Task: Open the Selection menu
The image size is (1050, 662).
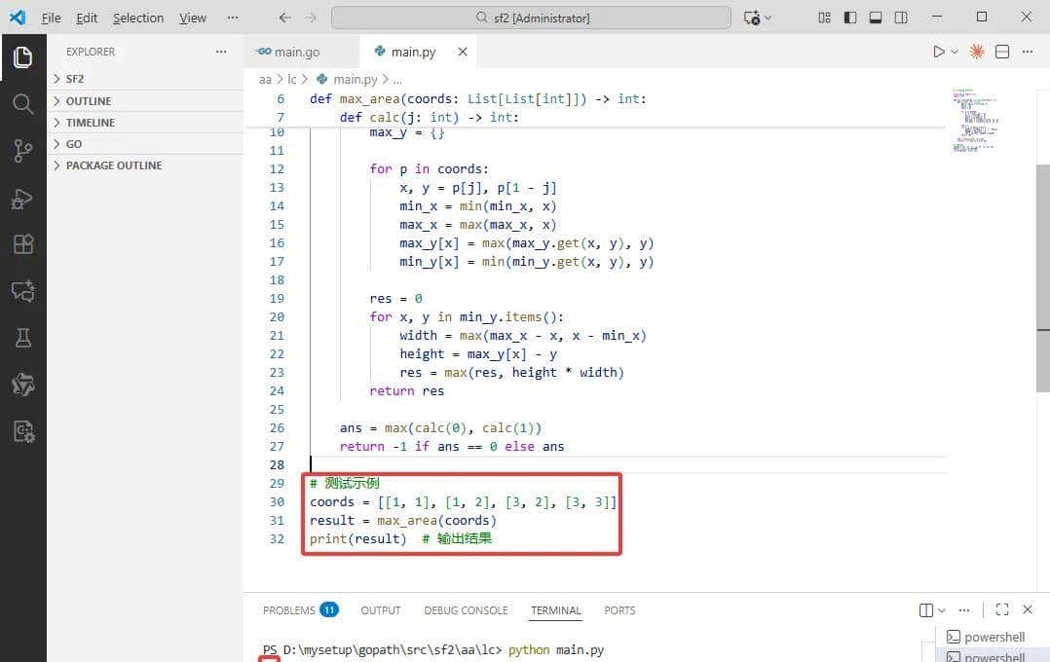Action: coord(138,18)
